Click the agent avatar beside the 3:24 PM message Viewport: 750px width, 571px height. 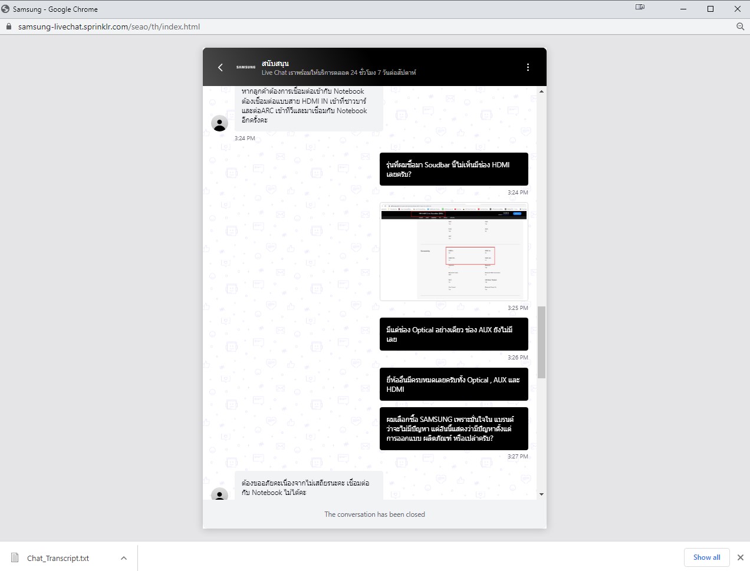219,123
